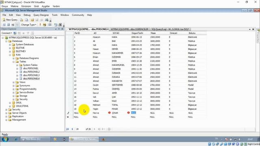Open the Community menu
The image size is (260, 146).
point(78,15)
